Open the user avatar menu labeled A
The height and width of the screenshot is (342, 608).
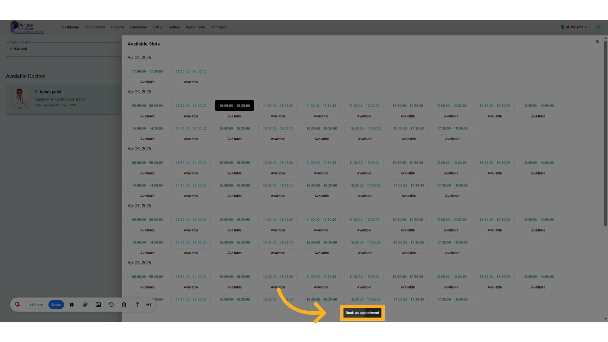point(598,27)
